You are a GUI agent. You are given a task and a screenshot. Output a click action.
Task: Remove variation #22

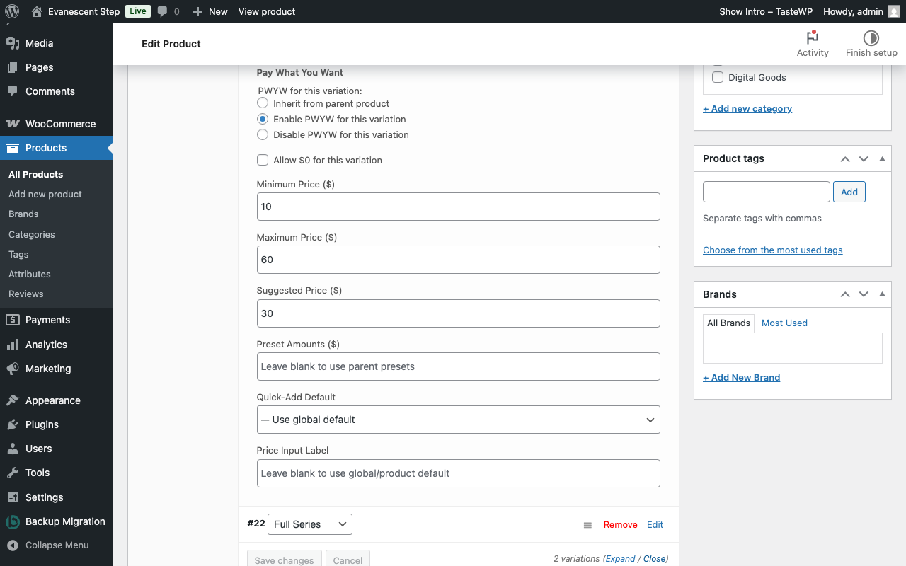coord(621,524)
